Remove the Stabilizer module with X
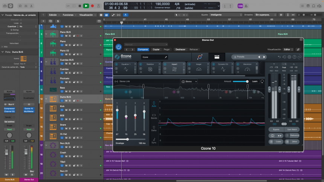 (x=159, y=64)
